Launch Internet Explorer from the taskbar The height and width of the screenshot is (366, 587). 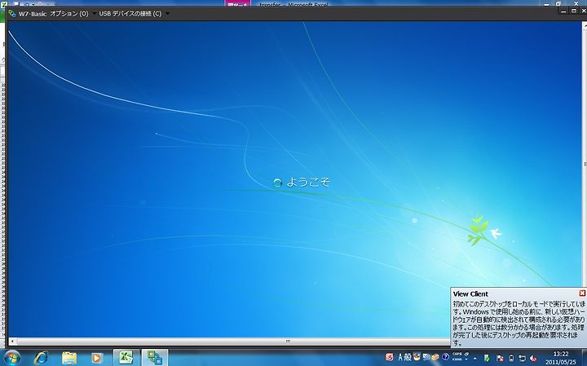(41, 358)
